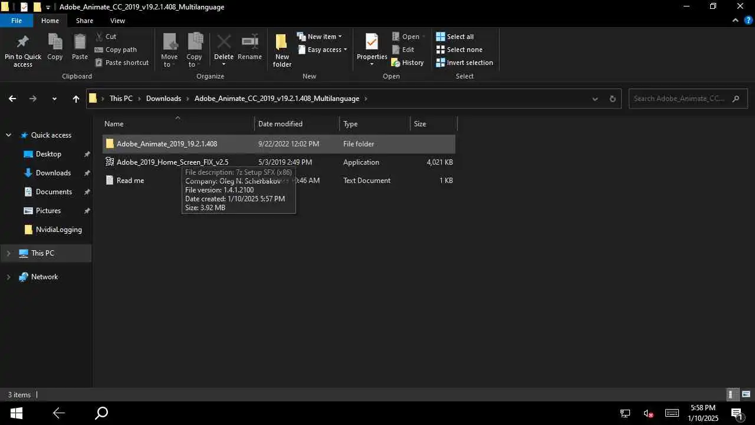Open Desktop in Quick access
This screenshot has height=425, width=755.
[x=48, y=154]
